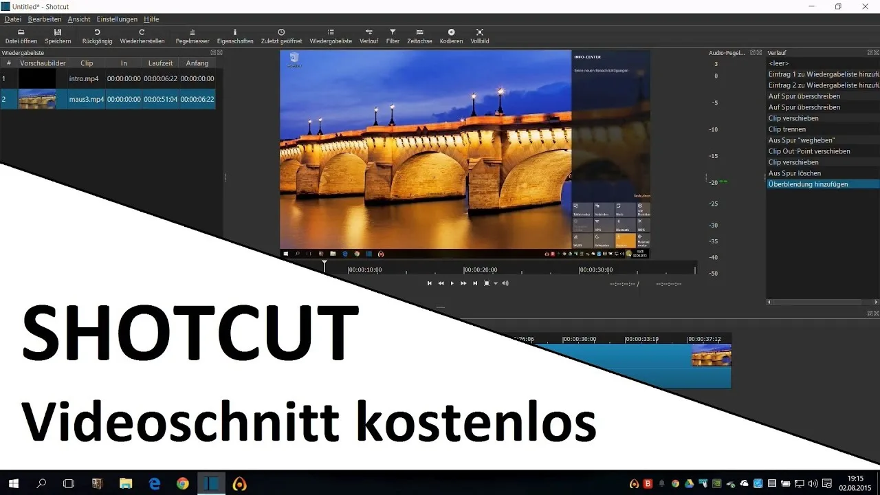Select 'Clip Out-Point verschieben' history entry

(823, 151)
